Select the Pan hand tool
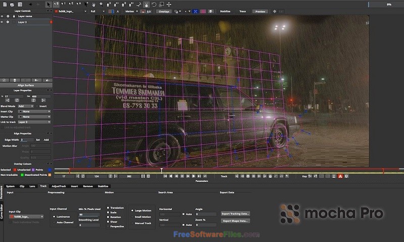This screenshot has height=242, width=404. pos(93,5)
